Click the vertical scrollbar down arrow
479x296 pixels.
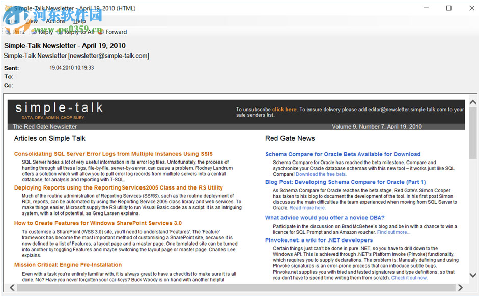[x=473, y=275]
